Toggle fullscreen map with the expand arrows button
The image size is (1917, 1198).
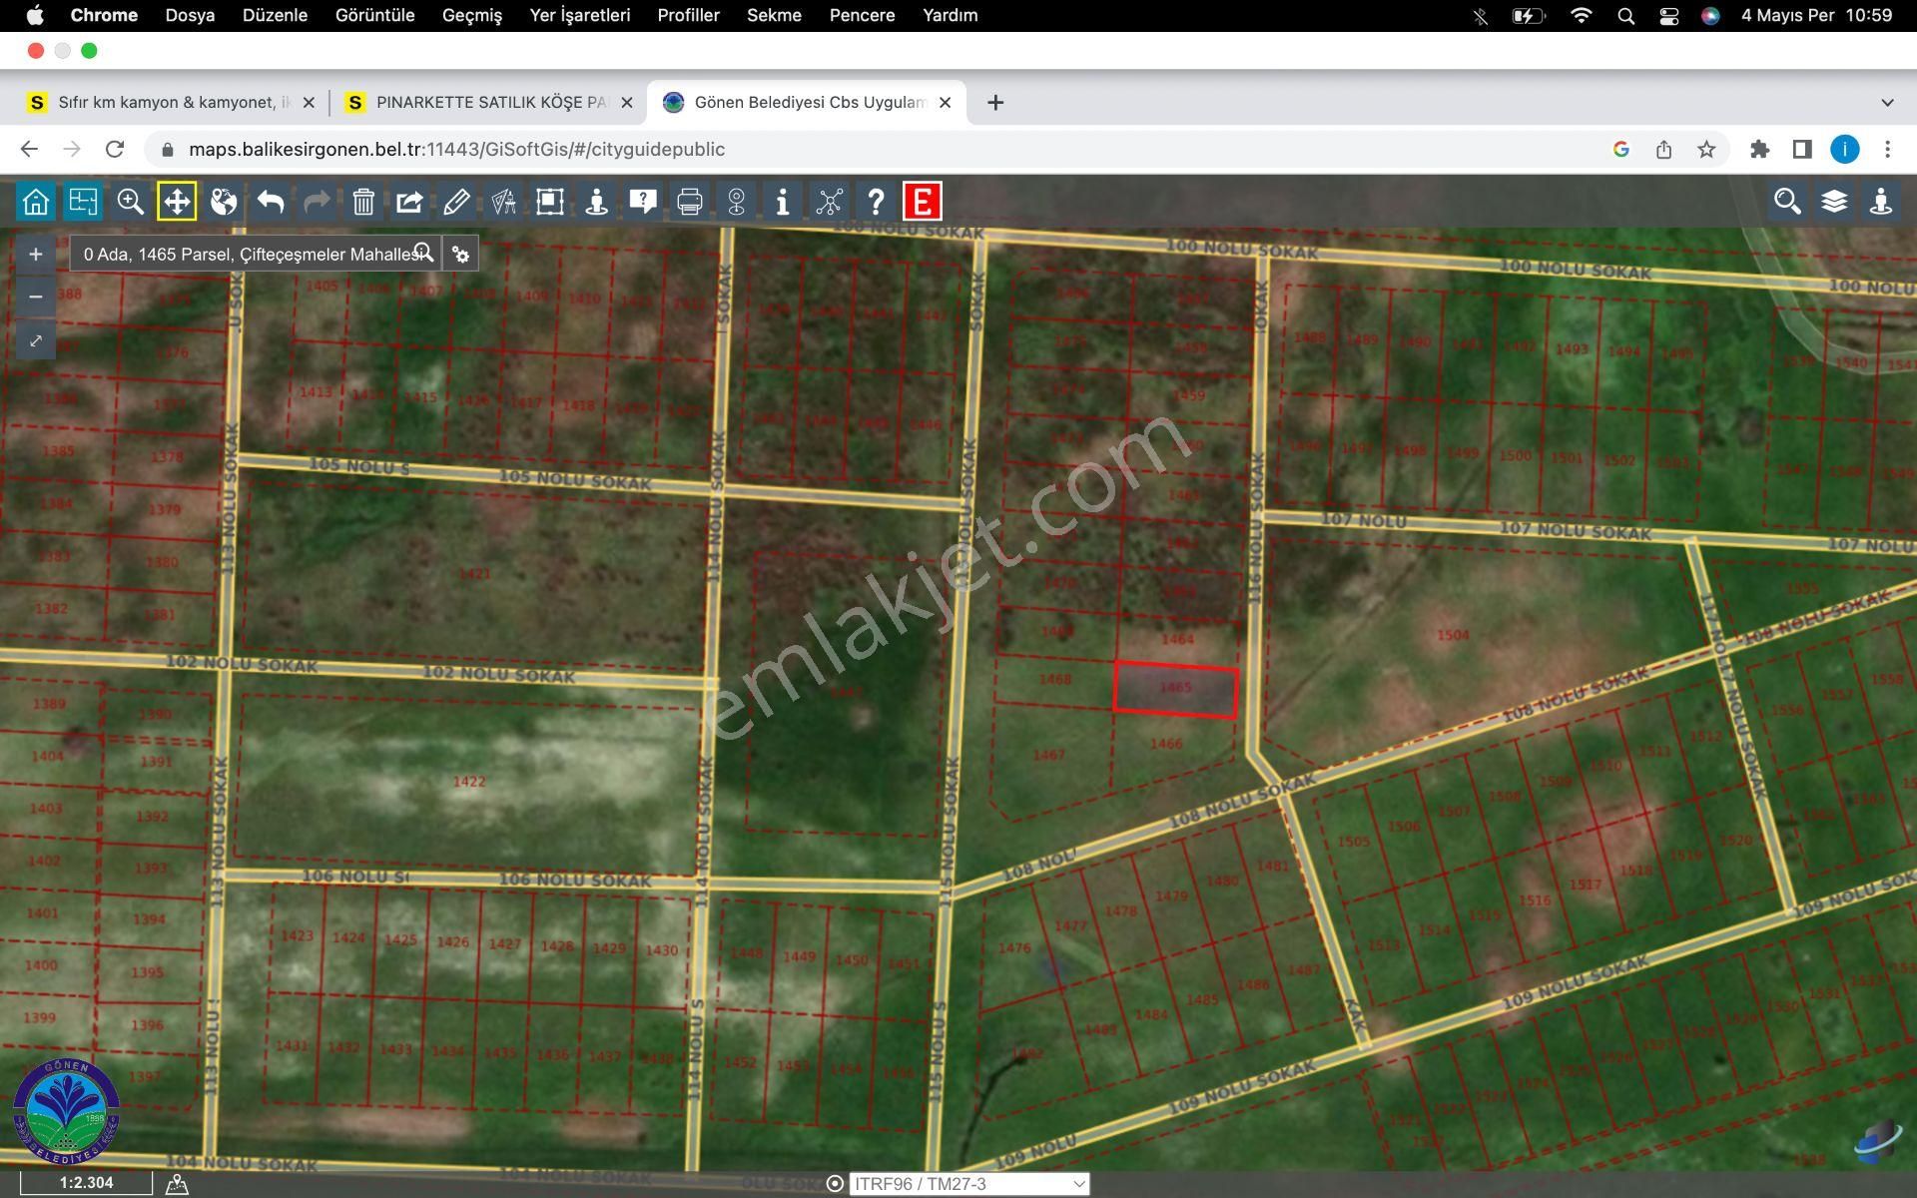tap(36, 340)
